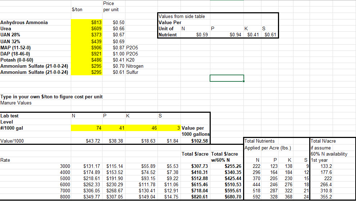Click the 'per unit' header text

coord(111,10)
